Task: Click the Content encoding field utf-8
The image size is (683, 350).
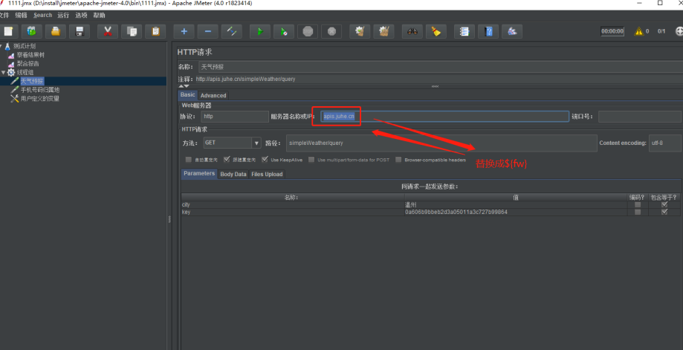Action: [x=665, y=143]
